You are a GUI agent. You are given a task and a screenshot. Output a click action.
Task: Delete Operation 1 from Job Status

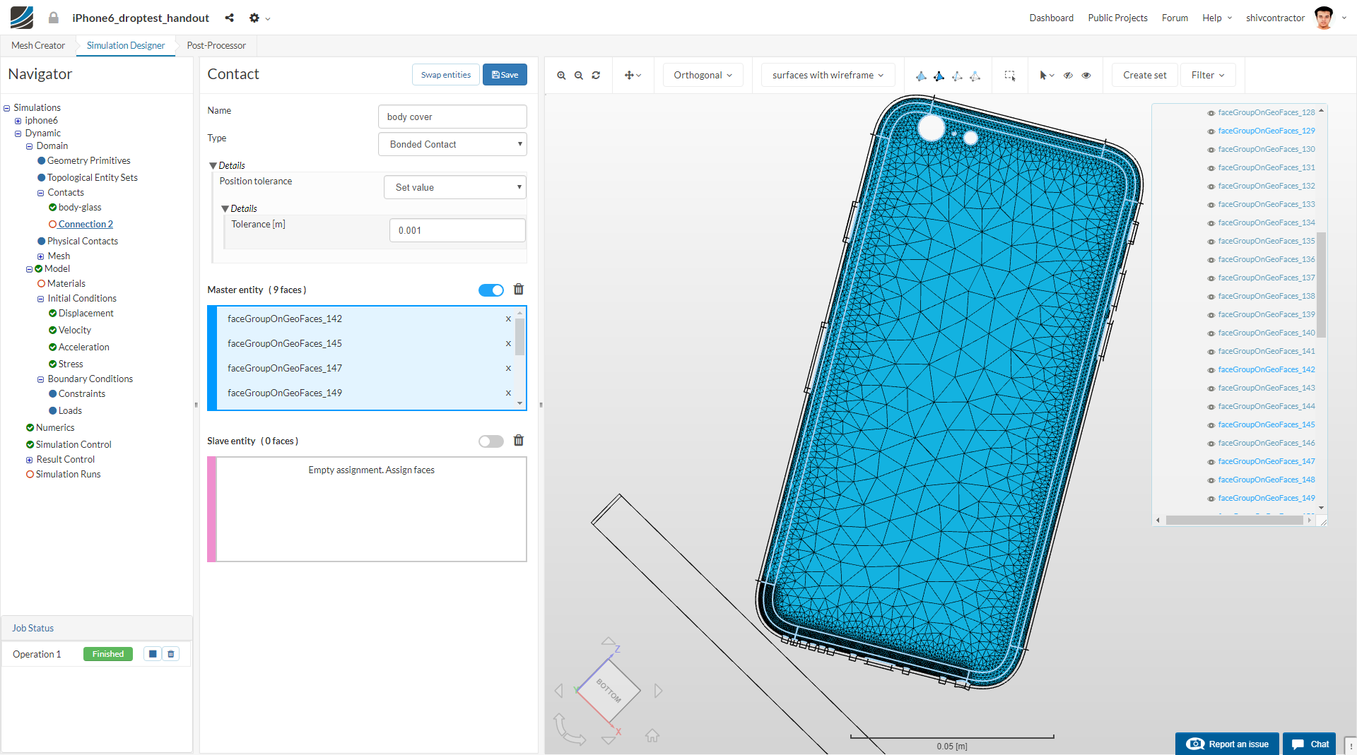[x=171, y=654]
